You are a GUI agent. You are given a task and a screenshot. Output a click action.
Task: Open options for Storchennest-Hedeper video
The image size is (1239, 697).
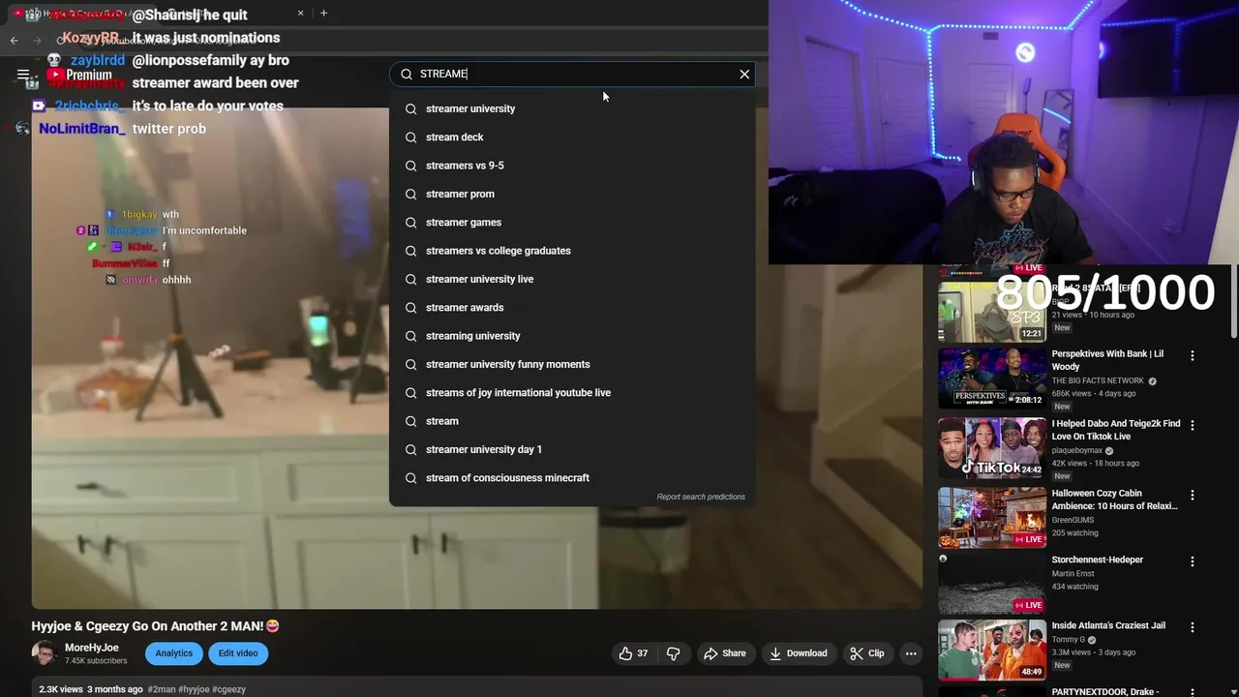pos(1193,561)
